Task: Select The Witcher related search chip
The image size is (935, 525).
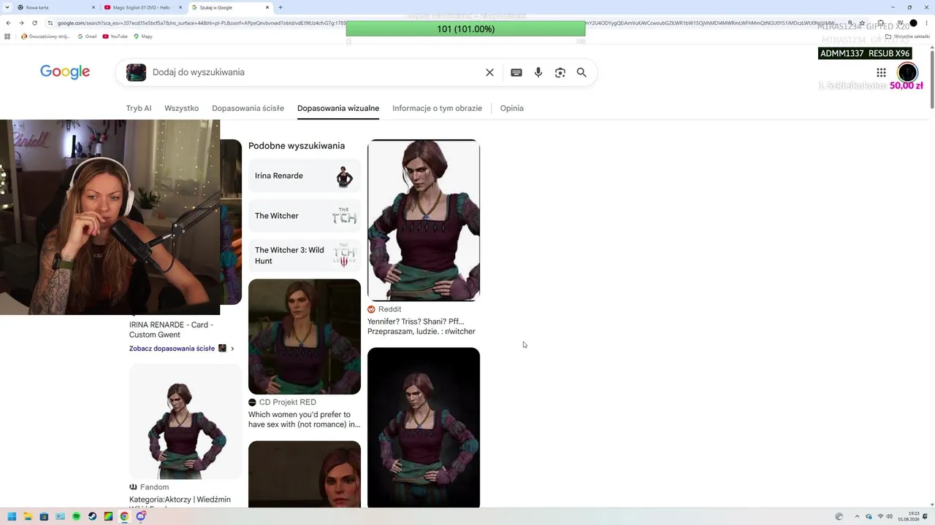Action: [305, 216]
